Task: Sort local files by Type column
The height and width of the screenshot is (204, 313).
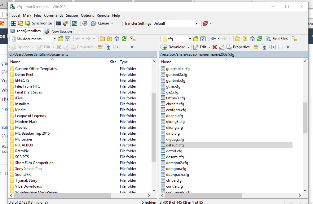Action: point(135,62)
